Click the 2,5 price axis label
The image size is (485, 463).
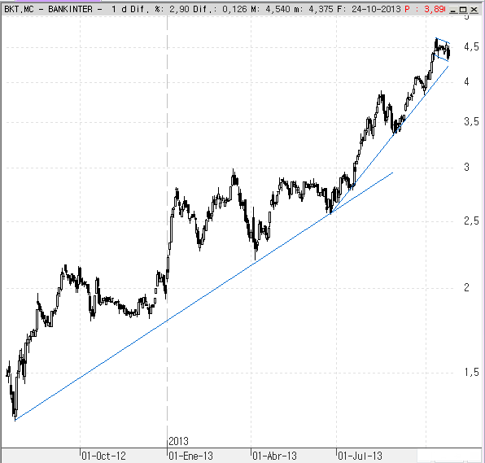coord(471,221)
